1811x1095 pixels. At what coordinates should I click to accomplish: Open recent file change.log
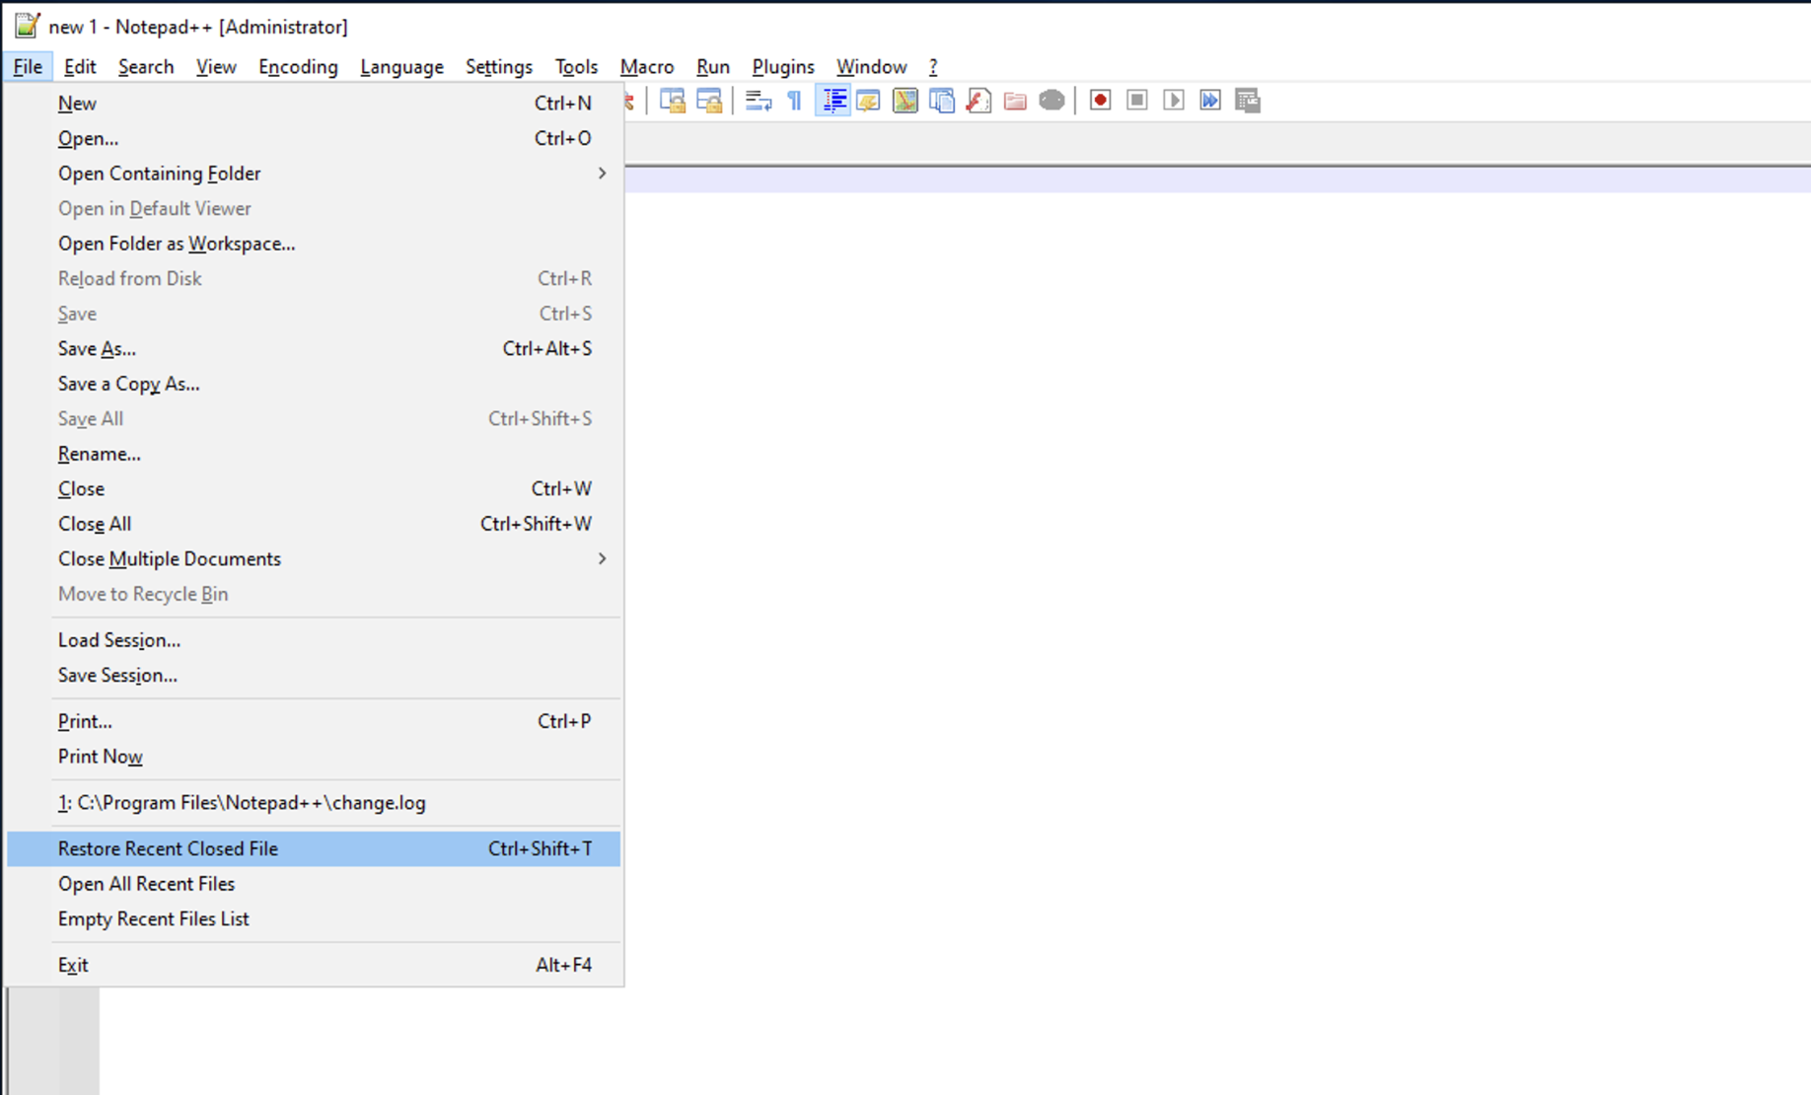[242, 803]
